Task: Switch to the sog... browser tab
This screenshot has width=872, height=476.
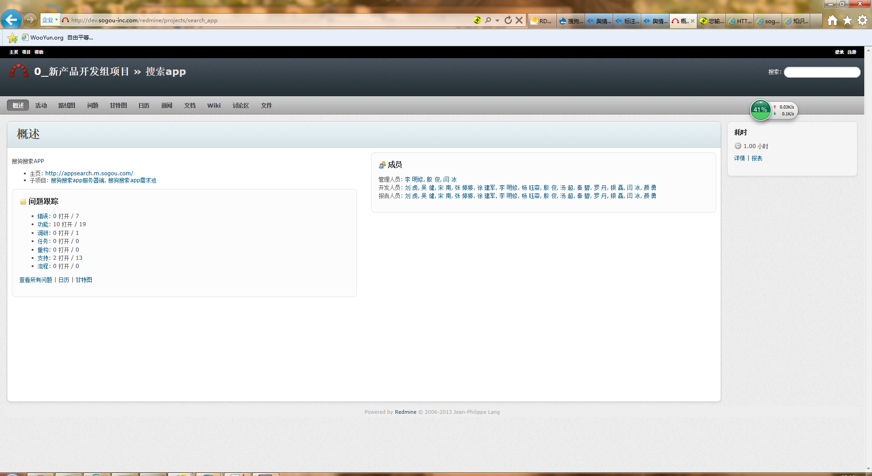Action: click(768, 21)
